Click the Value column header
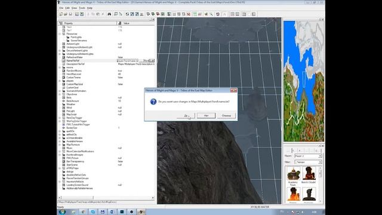This screenshot has height=215, width=382. [x=136, y=23]
